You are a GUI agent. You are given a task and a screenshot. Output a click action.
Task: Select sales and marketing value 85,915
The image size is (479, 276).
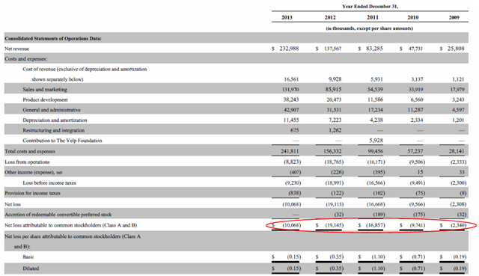tap(333, 90)
